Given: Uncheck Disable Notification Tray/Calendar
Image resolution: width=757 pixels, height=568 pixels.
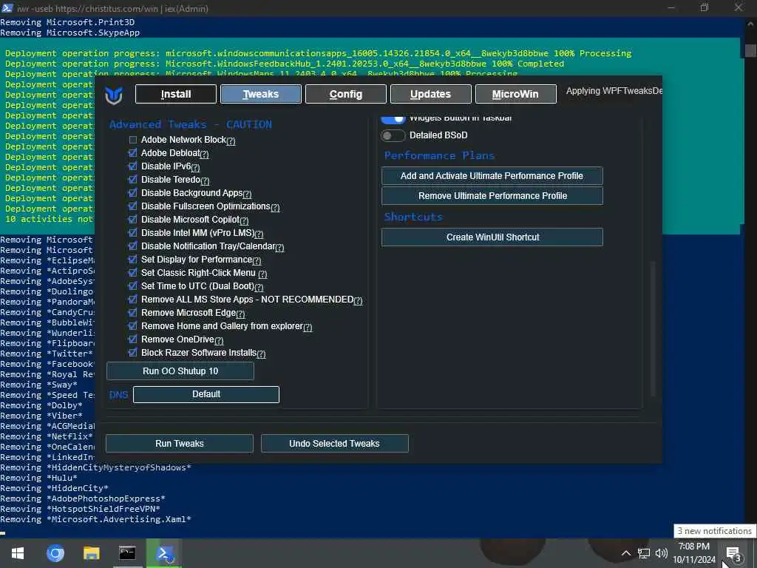Looking at the screenshot, I should 133,246.
